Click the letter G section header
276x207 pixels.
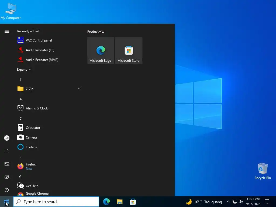pyautogui.click(x=20, y=177)
